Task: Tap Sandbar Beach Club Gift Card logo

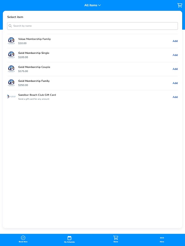Action: click(11, 97)
